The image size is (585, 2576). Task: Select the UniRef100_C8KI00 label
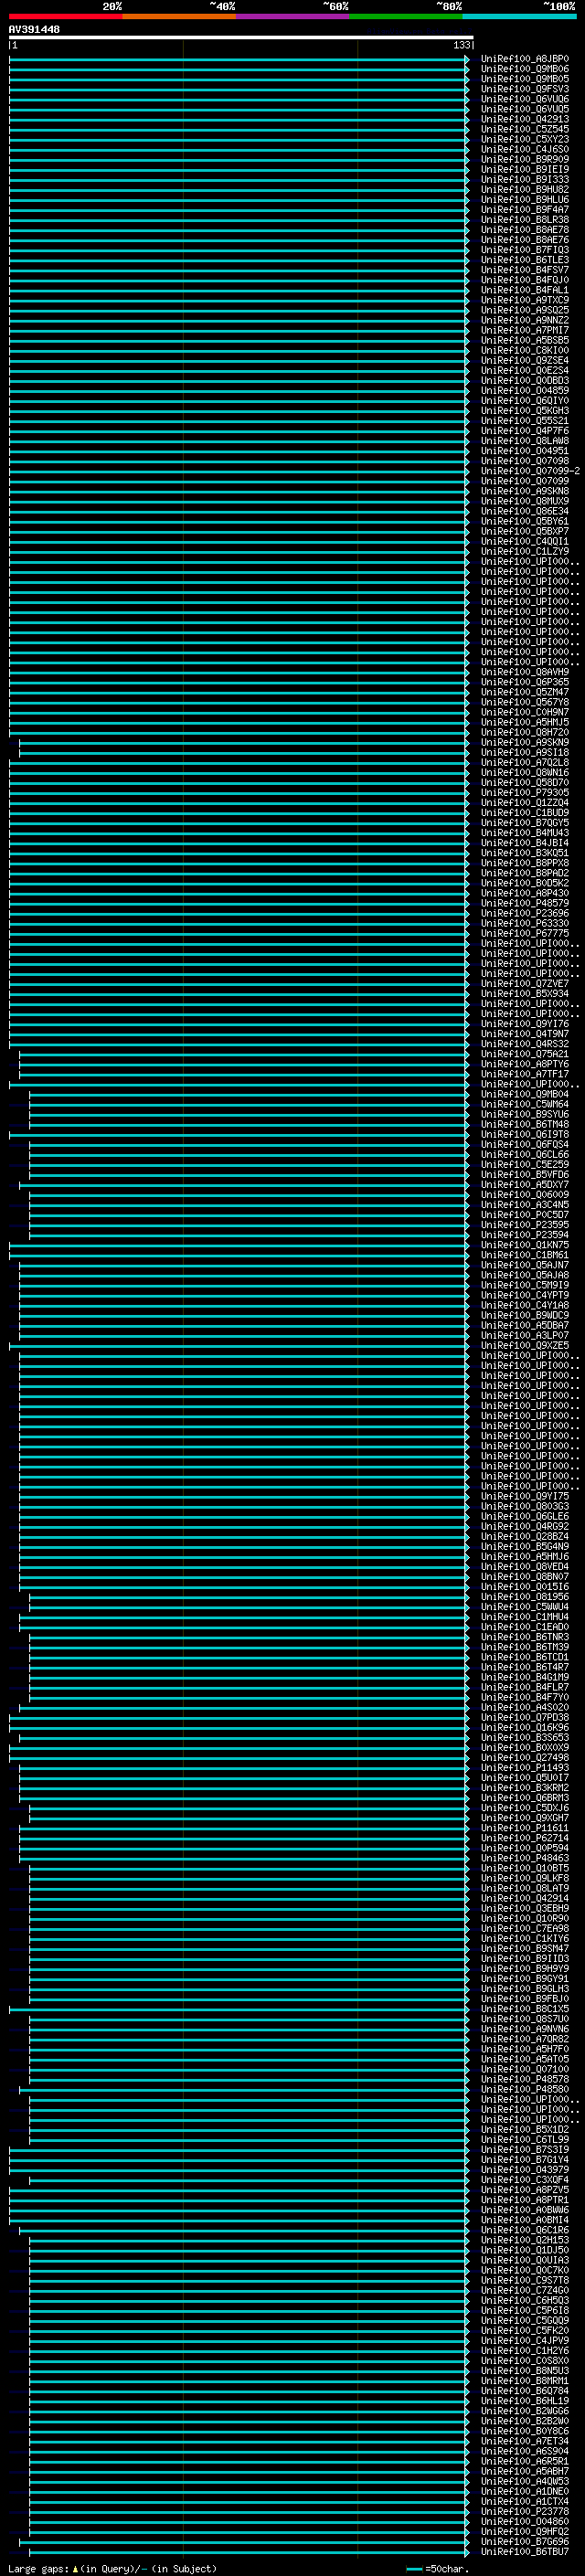(x=524, y=350)
